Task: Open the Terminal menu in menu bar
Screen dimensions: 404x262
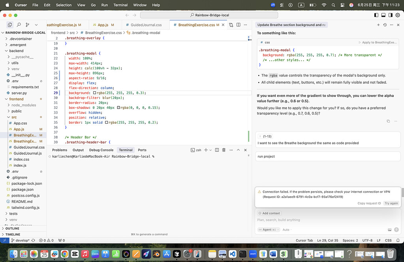Action: 120,5
